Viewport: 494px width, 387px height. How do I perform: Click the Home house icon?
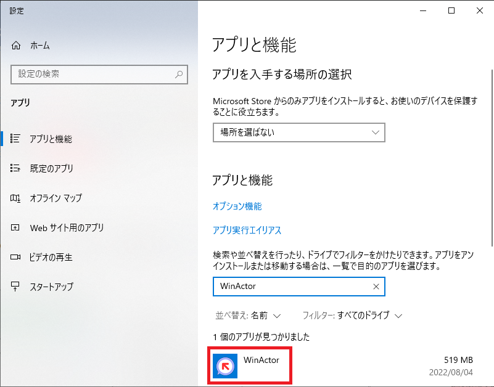[x=16, y=46]
